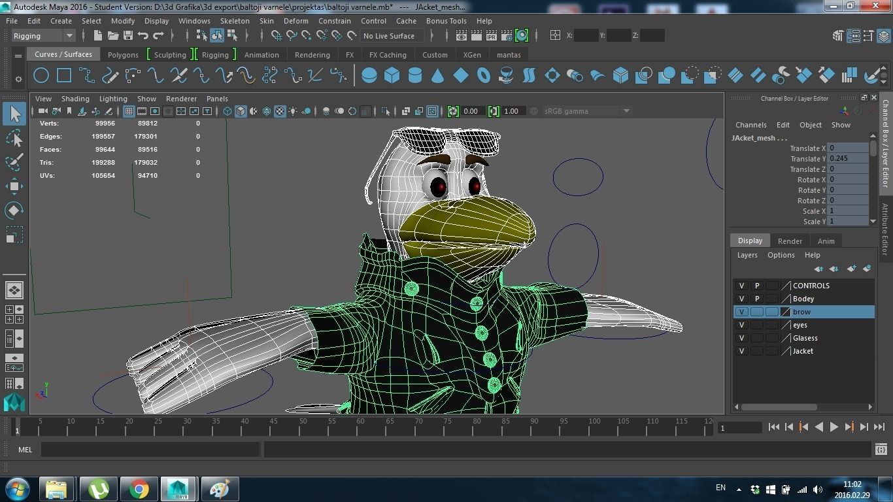Toggle visibility of the brow layer
Image resolution: width=893 pixels, height=502 pixels.
(x=741, y=312)
